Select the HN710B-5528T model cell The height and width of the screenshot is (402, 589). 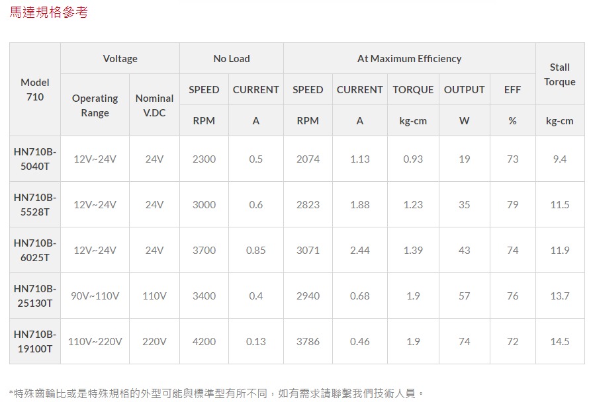tap(35, 204)
